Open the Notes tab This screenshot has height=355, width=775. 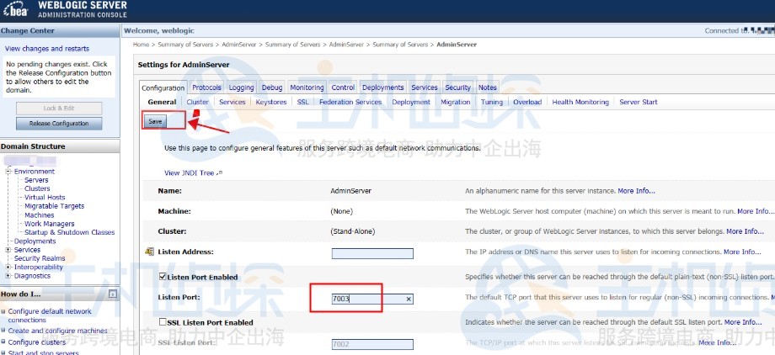pyautogui.click(x=488, y=87)
